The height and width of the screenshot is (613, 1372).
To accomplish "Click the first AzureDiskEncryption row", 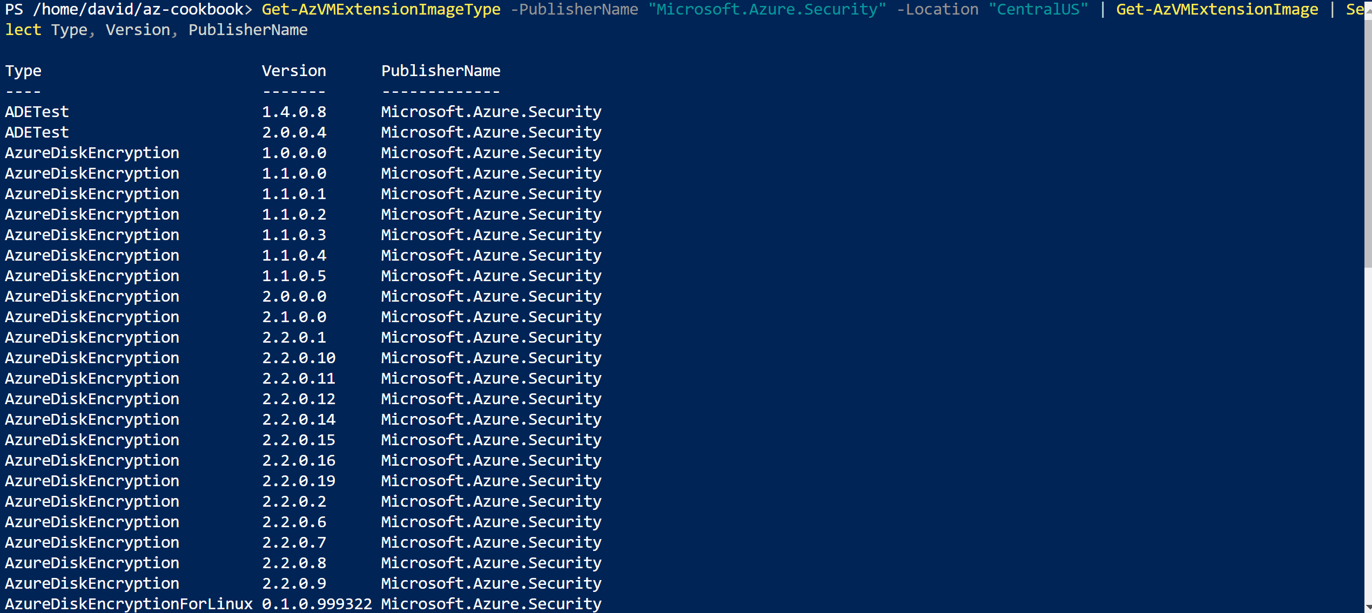I will point(92,152).
